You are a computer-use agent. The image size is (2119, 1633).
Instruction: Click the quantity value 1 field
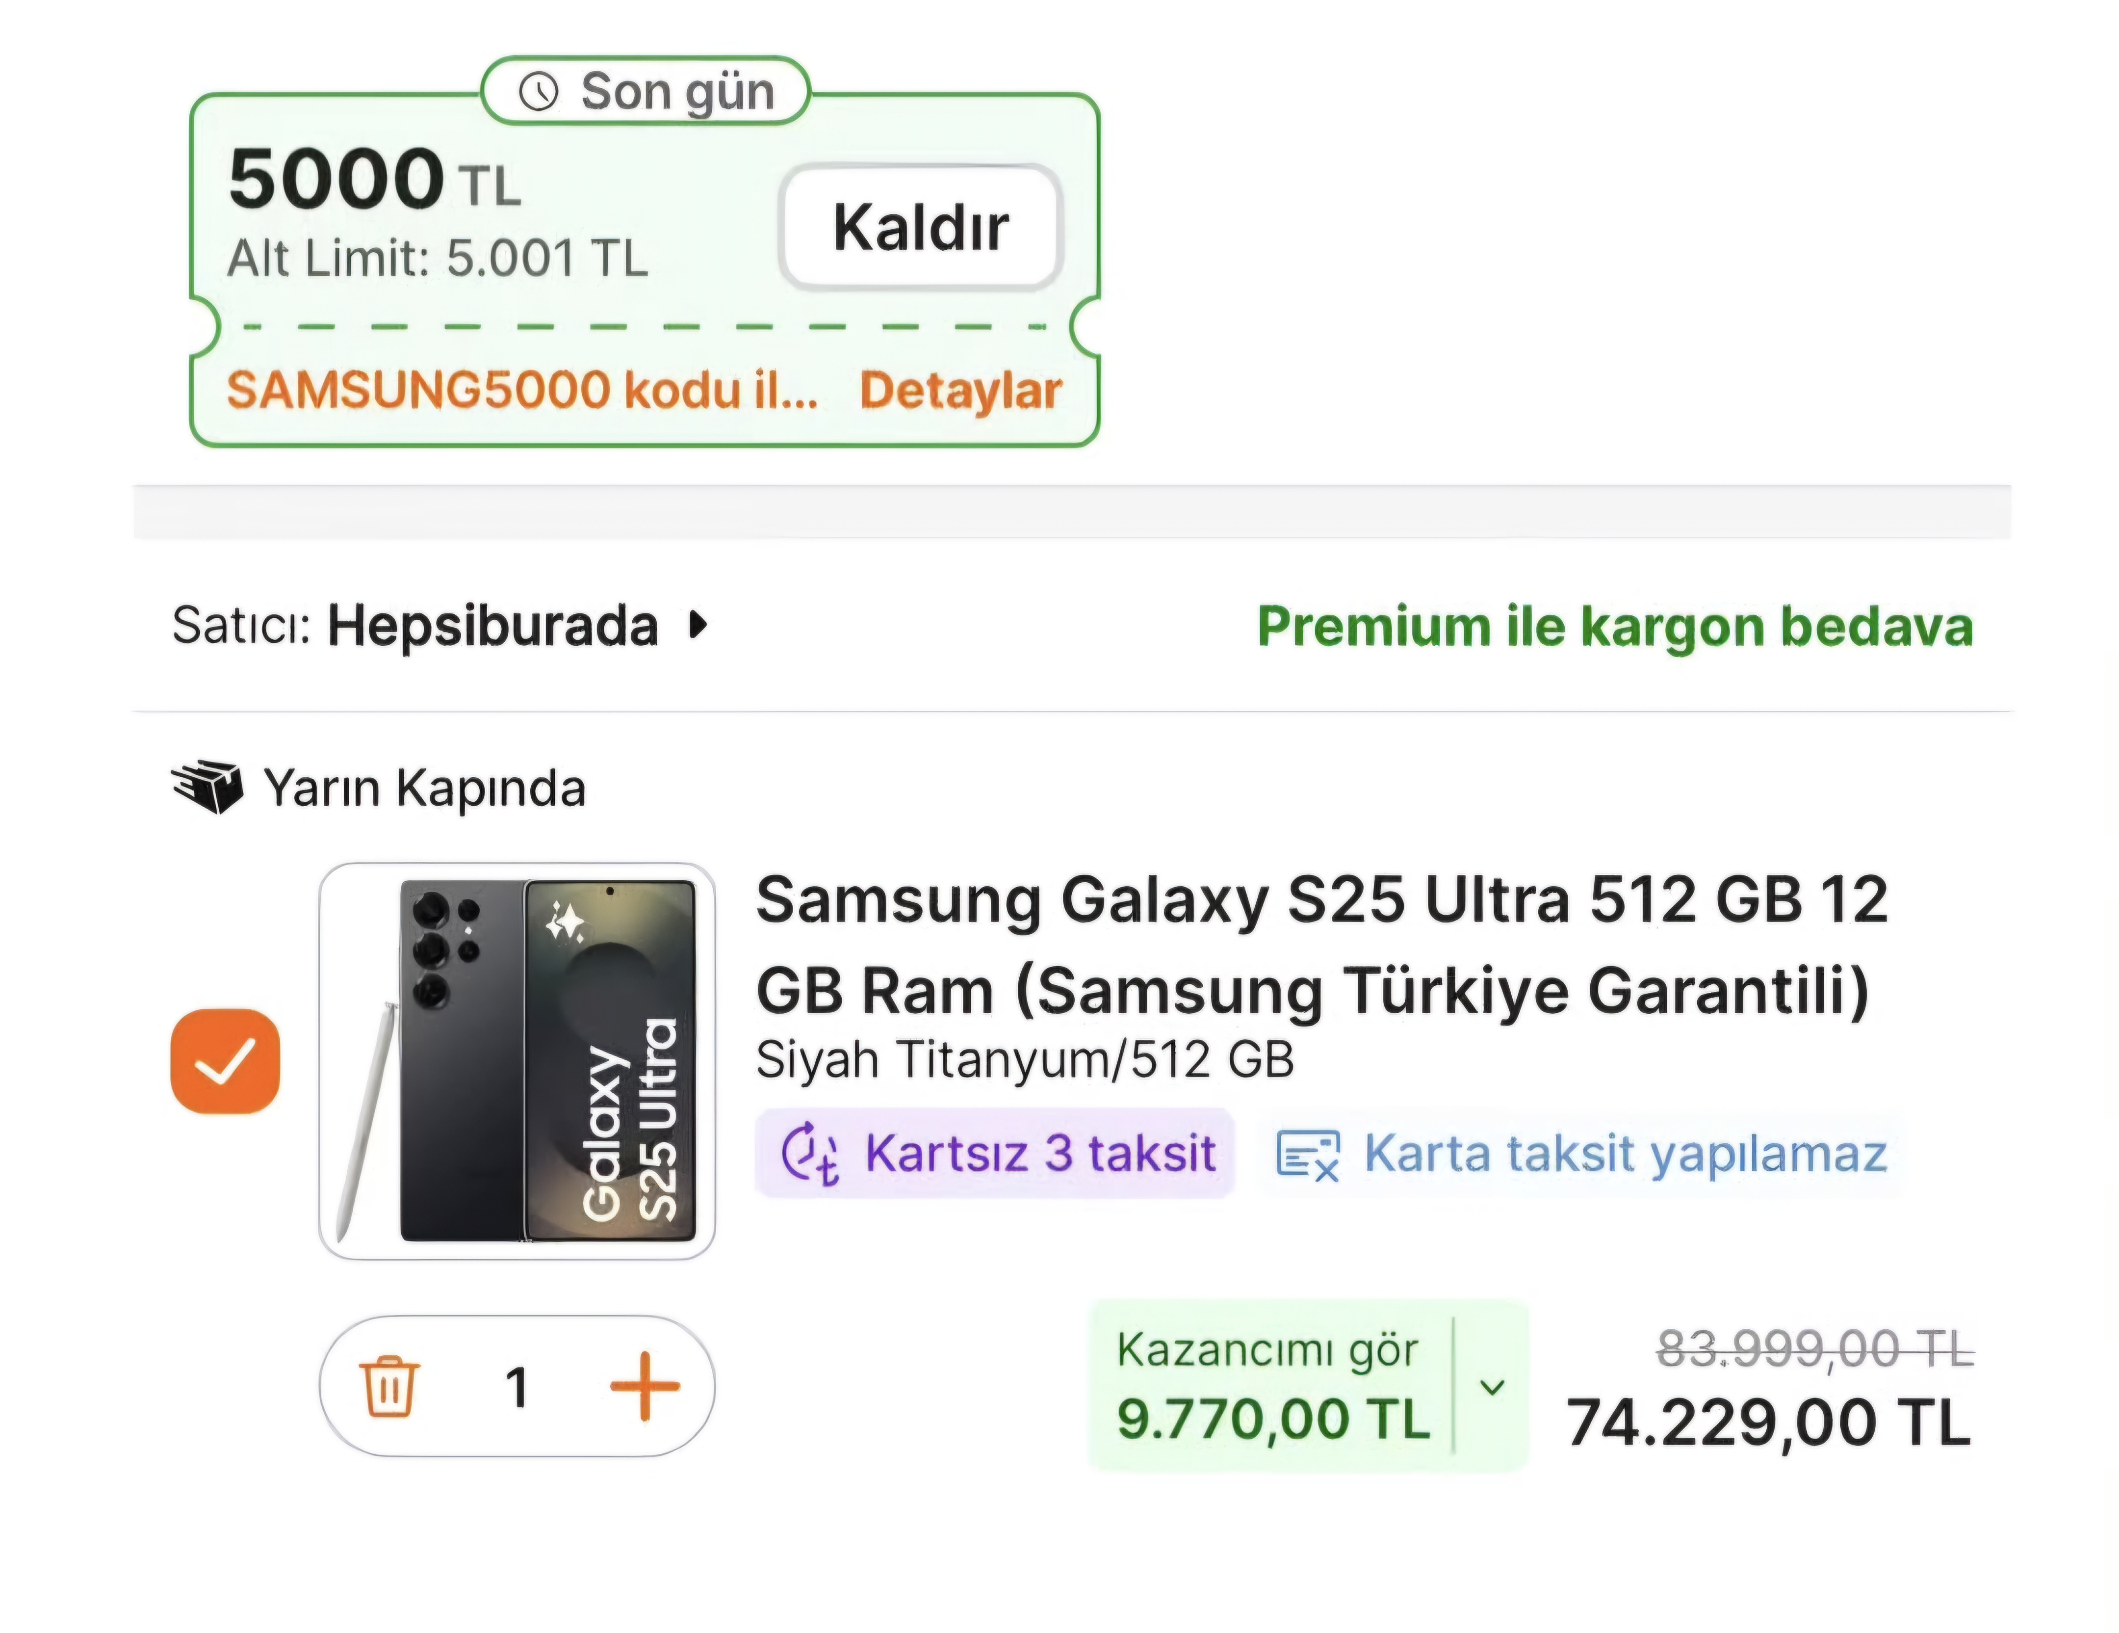pyautogui.click(x=517, y=1387)
